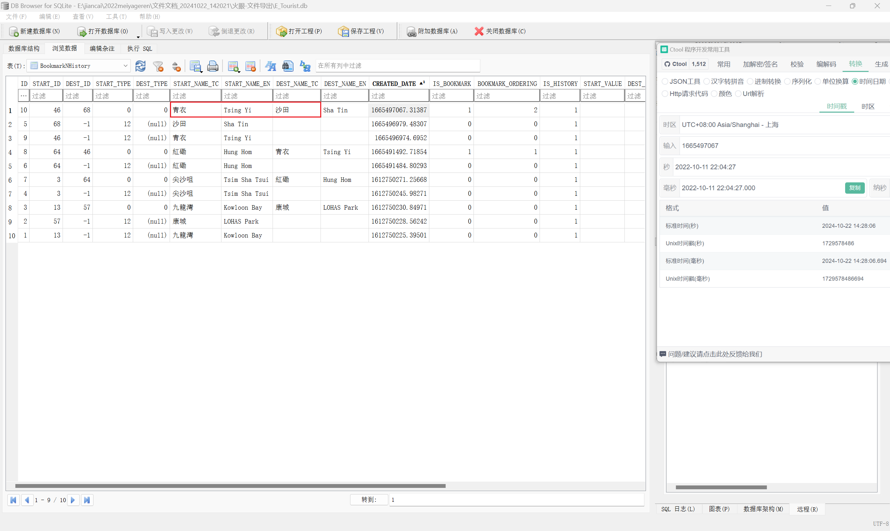The image size is (890, 531).
Task: Select the 单位换算 radio option in Ctool
Action: coord(817,82)
